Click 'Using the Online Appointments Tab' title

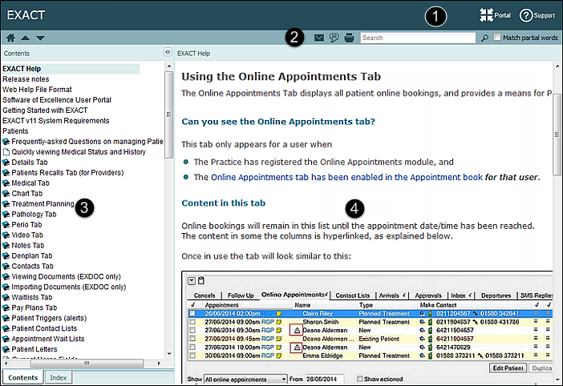point(281,77)
